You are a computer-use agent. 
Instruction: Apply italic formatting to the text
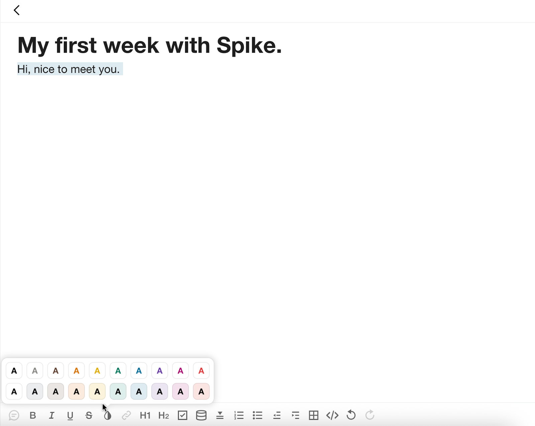coord(51,415)
